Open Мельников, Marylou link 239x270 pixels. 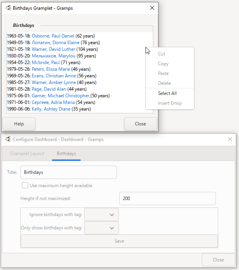(54, 56)
